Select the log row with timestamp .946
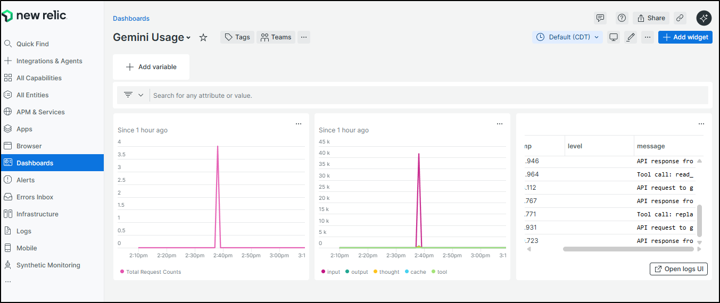Image resolution: width=720 pixels, height=303 pixels. coord(609,161)
